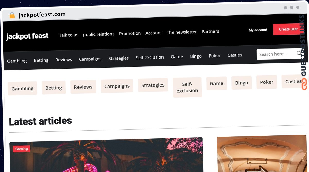Click the Gambling category chip
Image resolution: width=309 pixels, height=172 pixels.
coord(22,88)
